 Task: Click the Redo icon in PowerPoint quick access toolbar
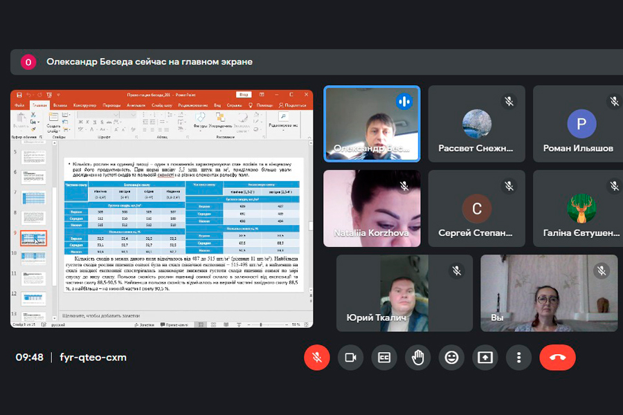click(39, 95)
